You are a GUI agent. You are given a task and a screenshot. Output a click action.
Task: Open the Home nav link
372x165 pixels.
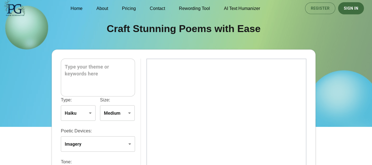click(76, 8)
